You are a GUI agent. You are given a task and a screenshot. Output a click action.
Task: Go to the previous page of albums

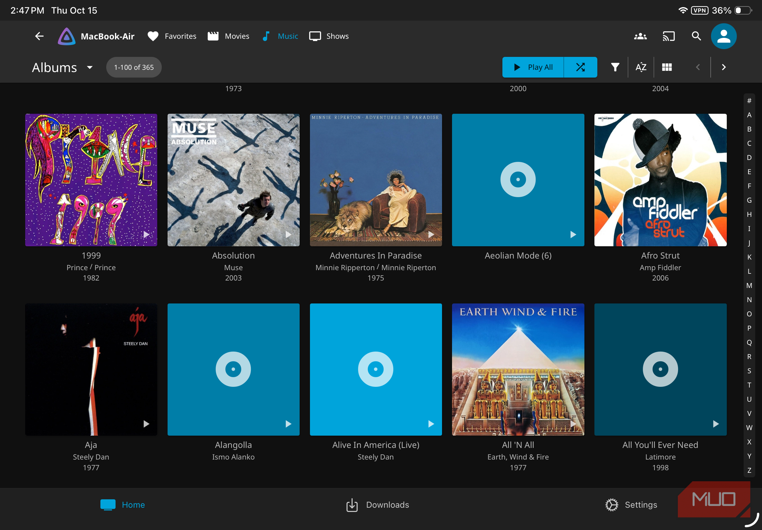click(698, 68)
